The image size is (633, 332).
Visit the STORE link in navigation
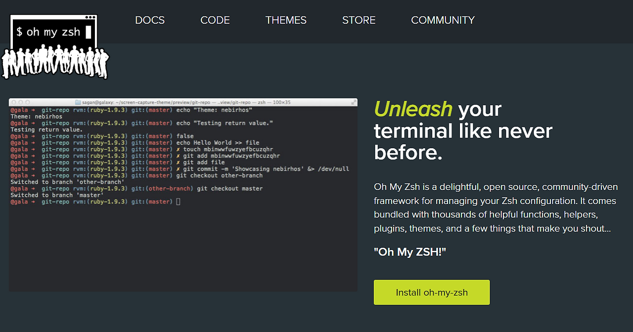click(359, 20)
